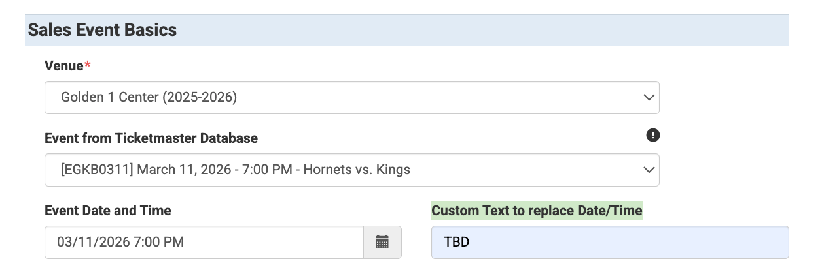This screenshot has height=270, width=822.
Task: Click the exclamation info icon
Action: (652, 136)
